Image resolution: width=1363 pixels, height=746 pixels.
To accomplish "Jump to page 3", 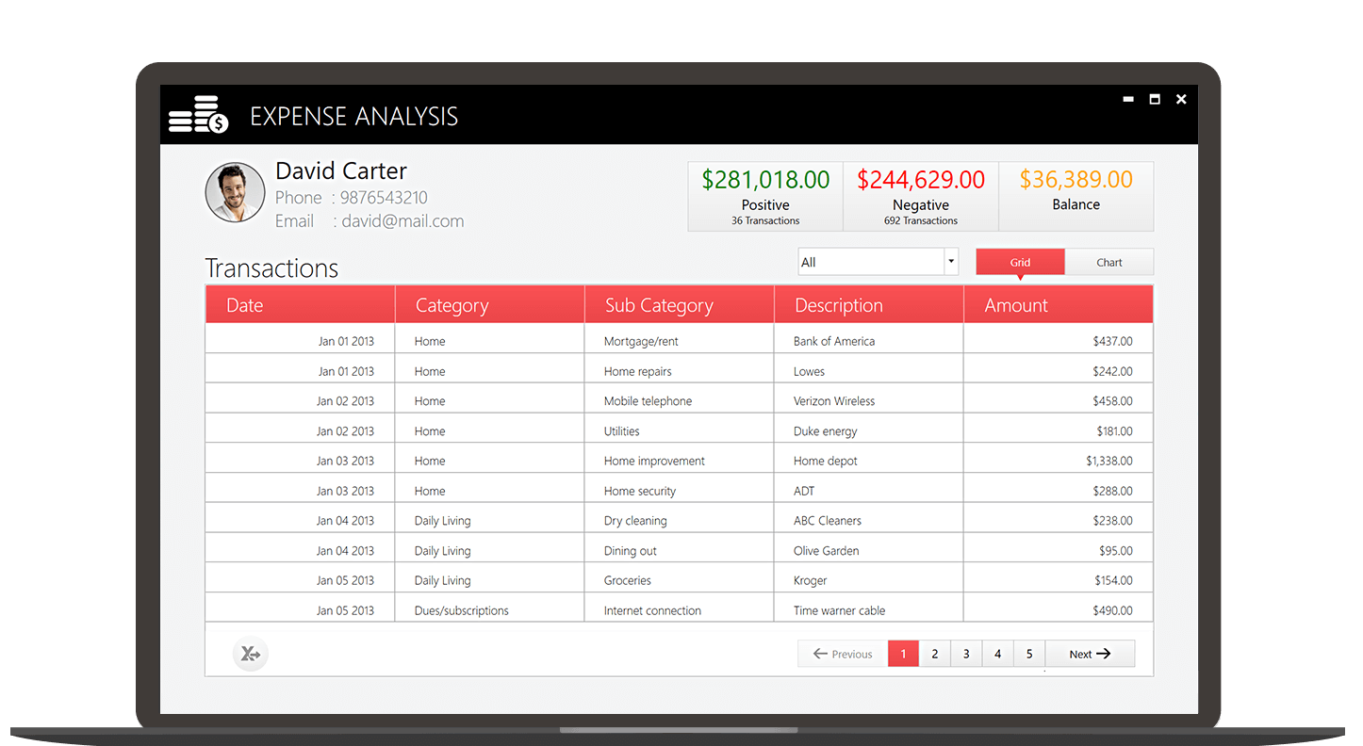I will 966,654.
